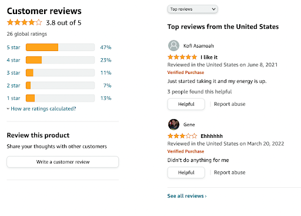Click the 'I like it' review title
Image resolution: width=301 pixels, height=216 pixels.
point(209,57)
